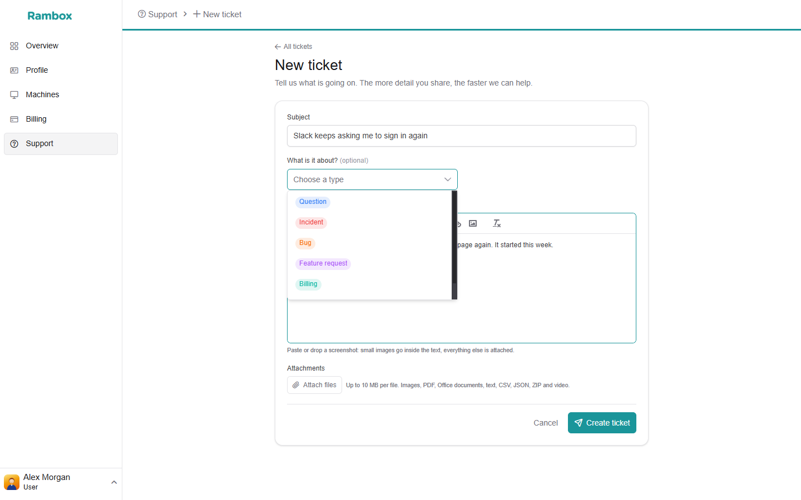Click the paper plane icon on Create ticket
The width and height of the screenshot is (801, 500).
[x=578, y=423]
